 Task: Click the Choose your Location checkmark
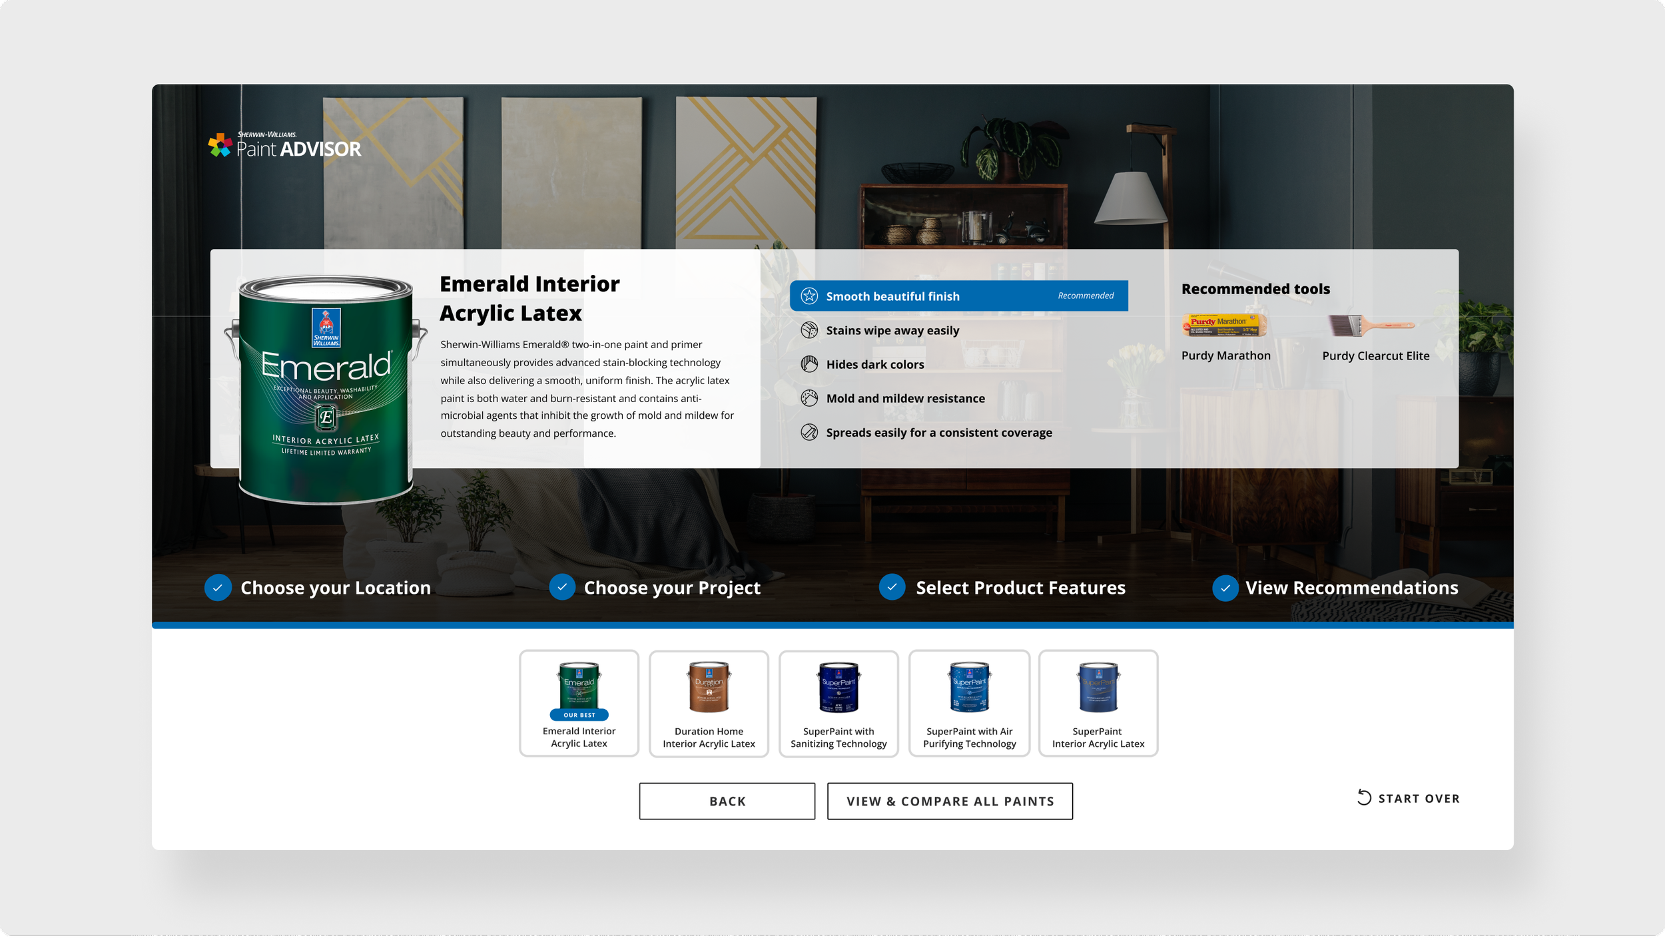[x=218, y=588]
